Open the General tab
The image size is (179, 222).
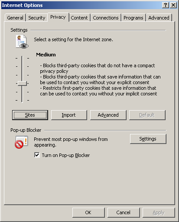point(15,18)
